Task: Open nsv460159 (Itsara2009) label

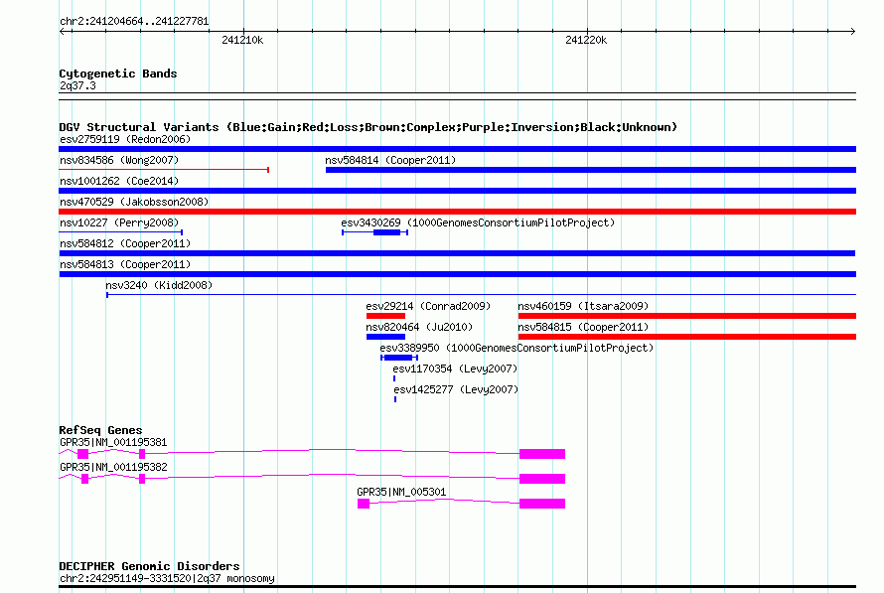Action: pyautogui.click(x=583, y=306)
